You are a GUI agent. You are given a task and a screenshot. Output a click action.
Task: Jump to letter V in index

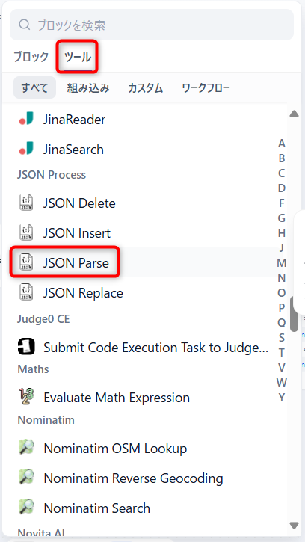click(282, 368)
